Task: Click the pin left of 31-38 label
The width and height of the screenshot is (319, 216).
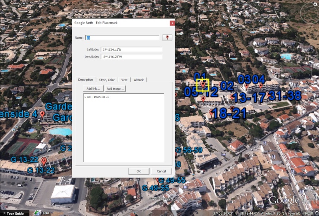Action: point(269,95)
